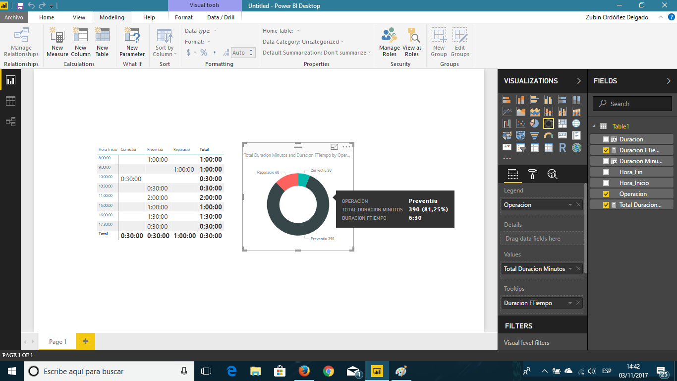Open the Analytics magnifier pane
The height and width of the screenshot is (381, 677).
click(x=552, y=174)
